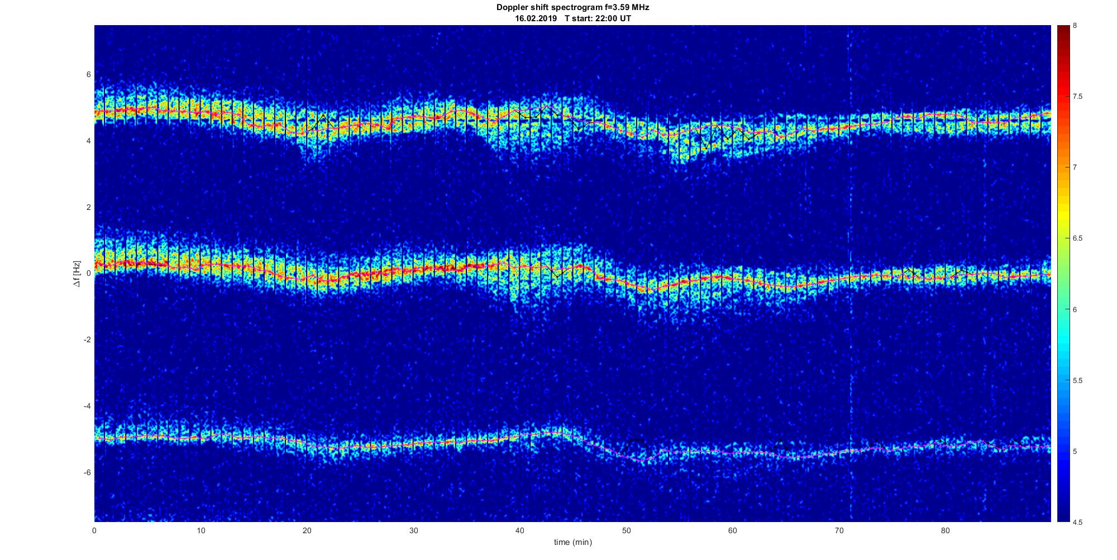Image resolution: width=1117 pixels, height=560 pixels.
Task: Click the y-axis tick label "-2"
Action: coord(88,339)
